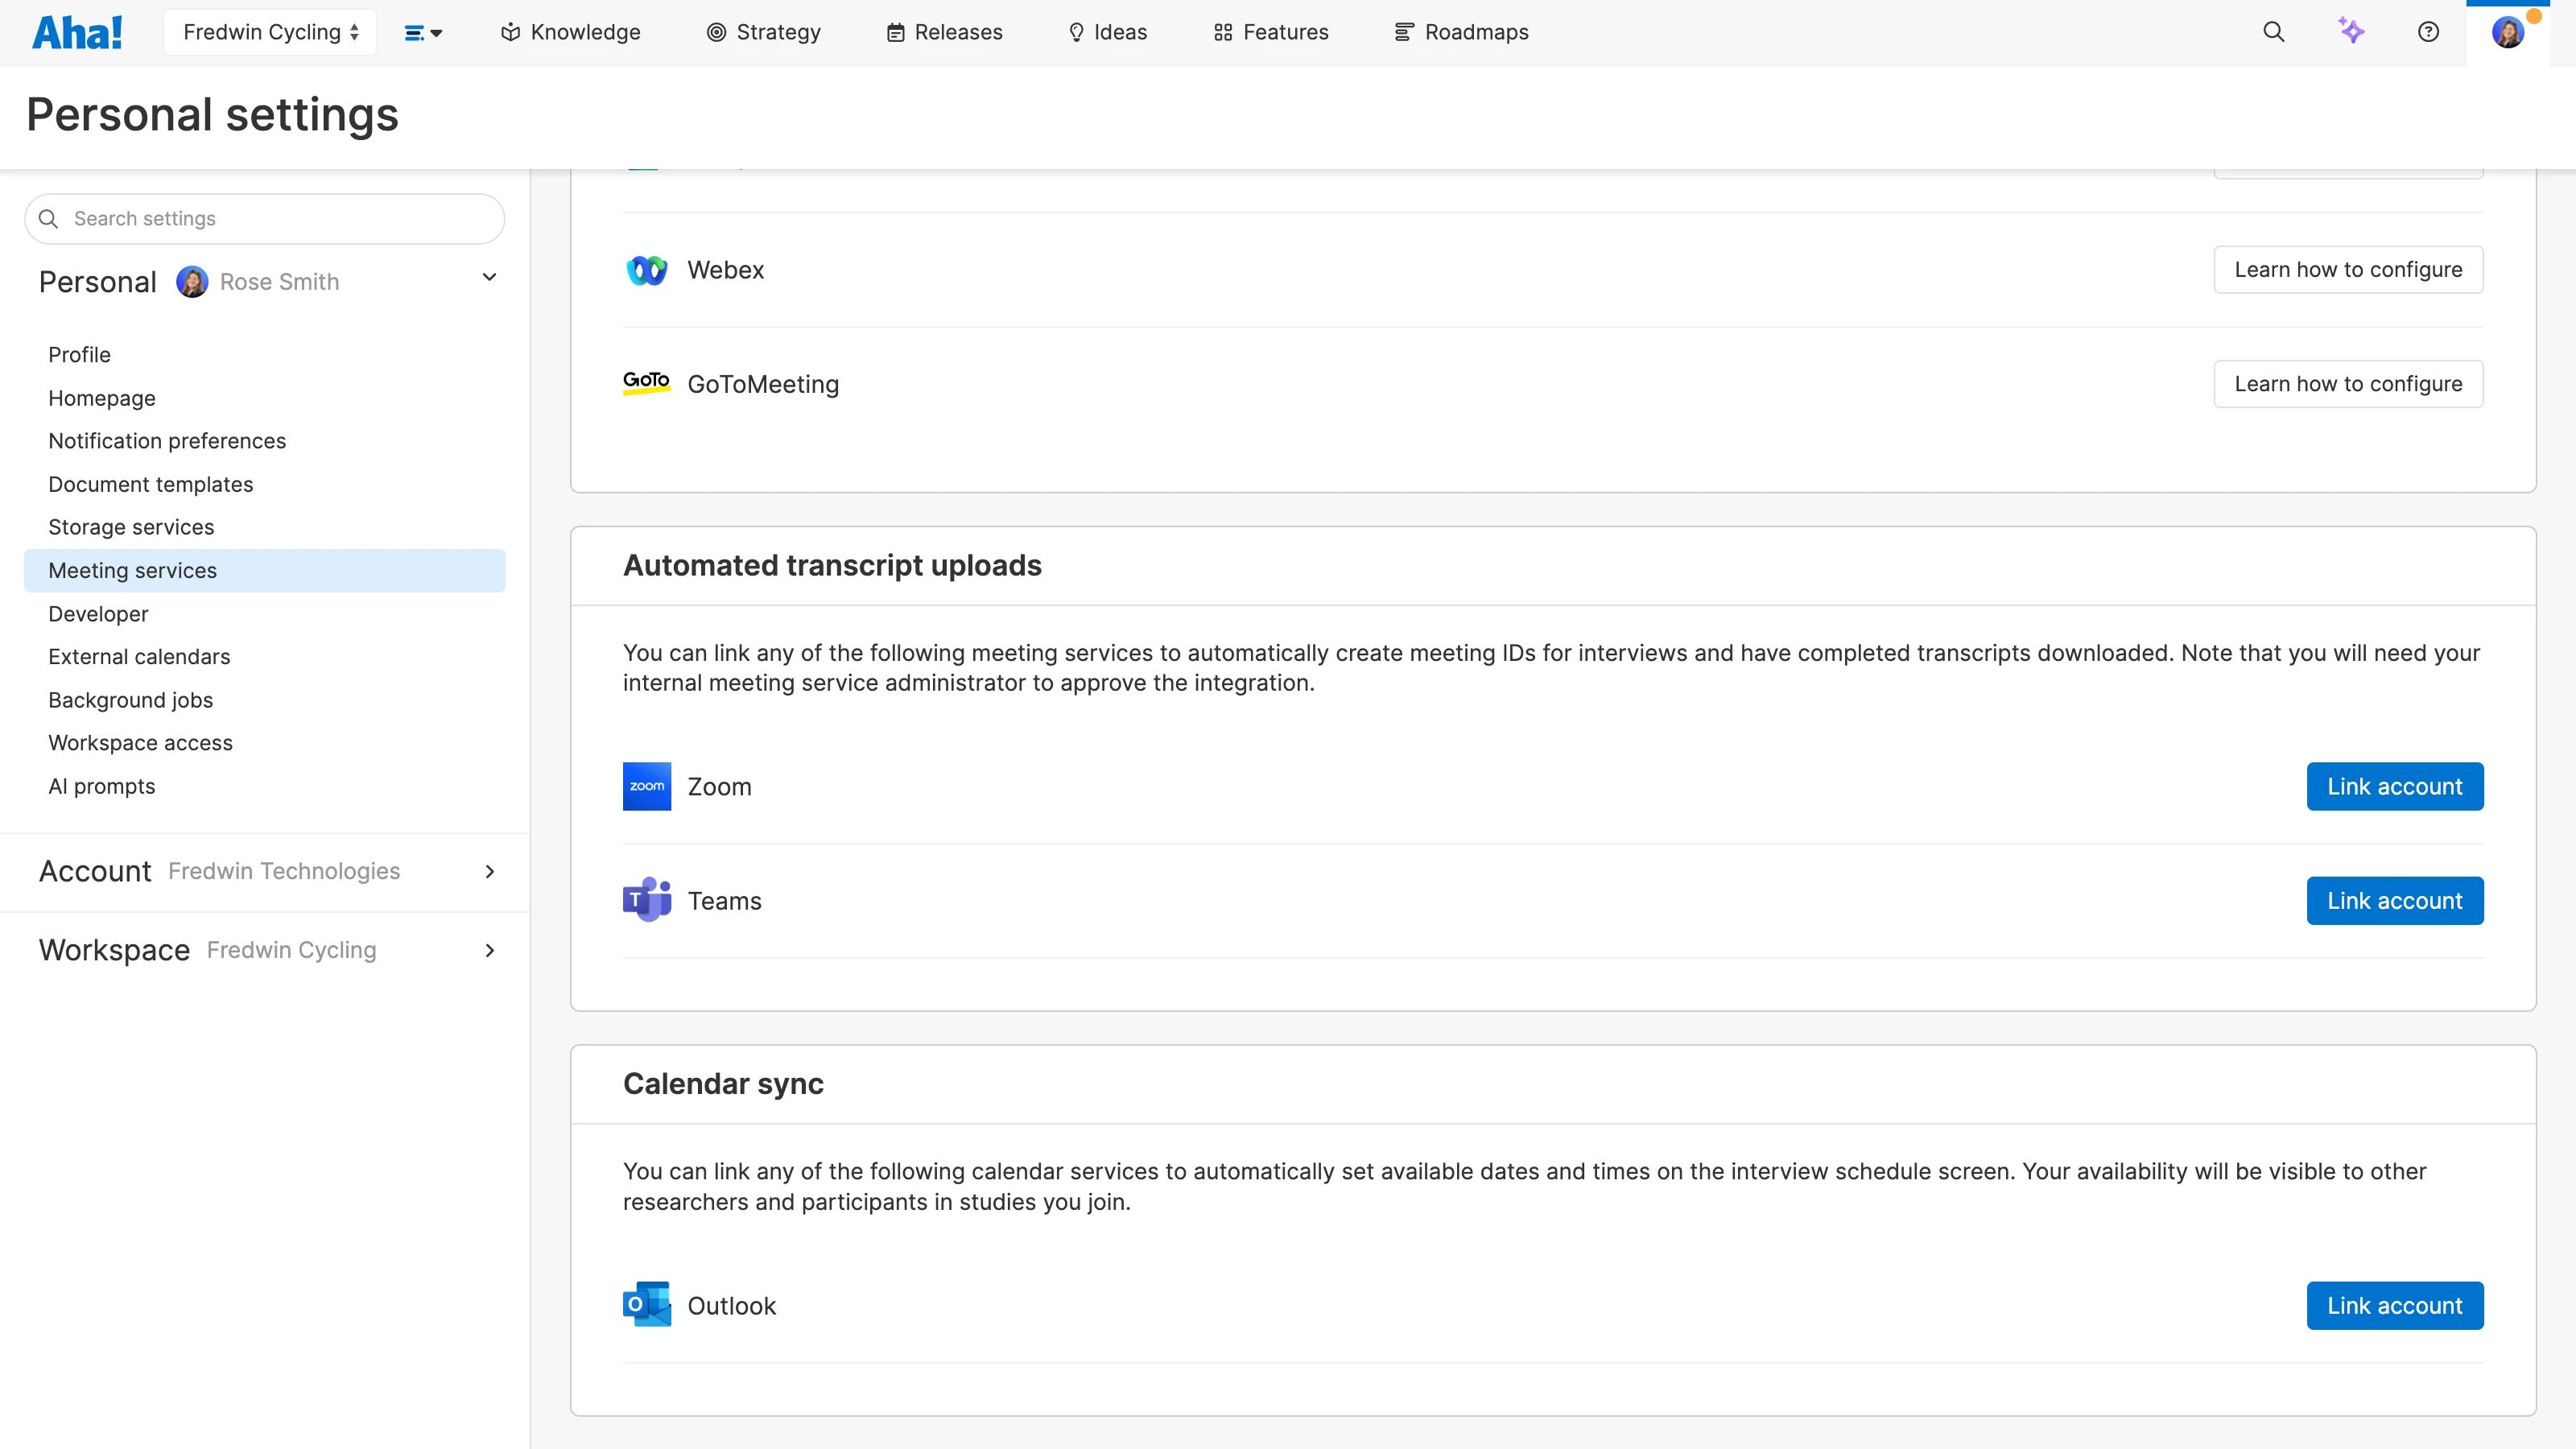This screenshot has width=2576, height=1449.
Task: Click the Microsoft Teams icon
Action: click(646, 899)
